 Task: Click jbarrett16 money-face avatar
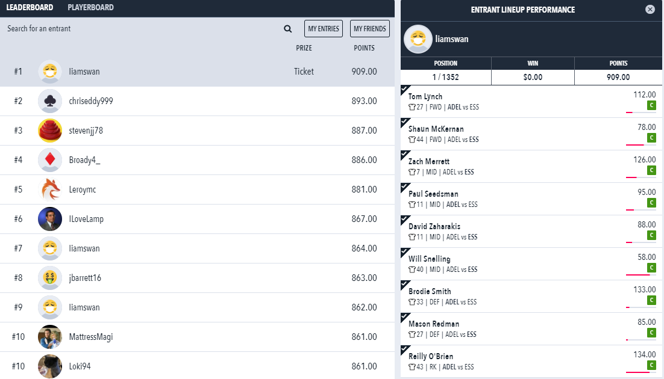click(50, 278)
